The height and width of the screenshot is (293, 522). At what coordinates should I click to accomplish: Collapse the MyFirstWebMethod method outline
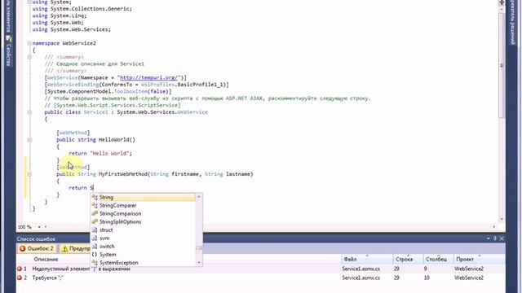(x=29, y=174)
